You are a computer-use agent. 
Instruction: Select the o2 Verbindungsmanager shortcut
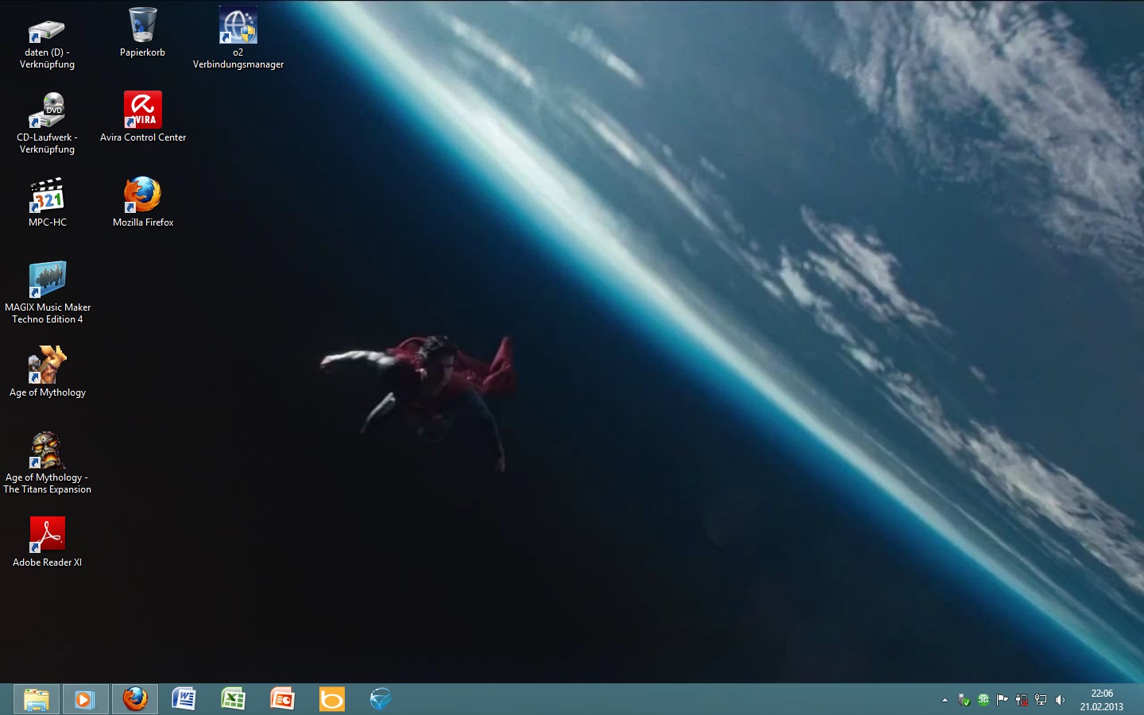tap(238, 25)
